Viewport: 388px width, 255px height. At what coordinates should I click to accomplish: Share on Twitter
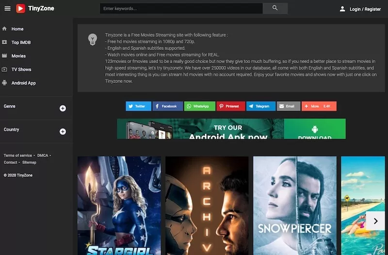point(138,106)
